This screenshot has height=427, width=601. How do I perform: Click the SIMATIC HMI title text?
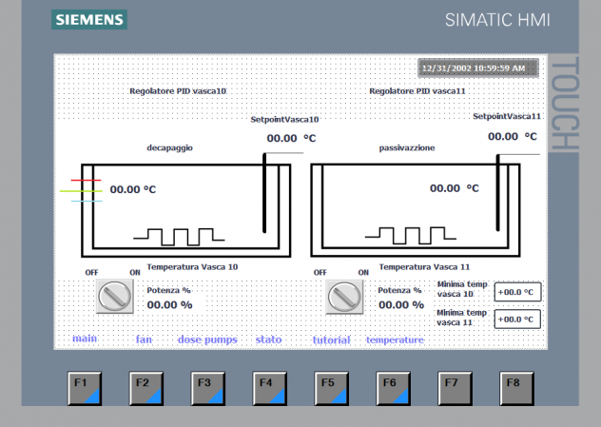497,20
